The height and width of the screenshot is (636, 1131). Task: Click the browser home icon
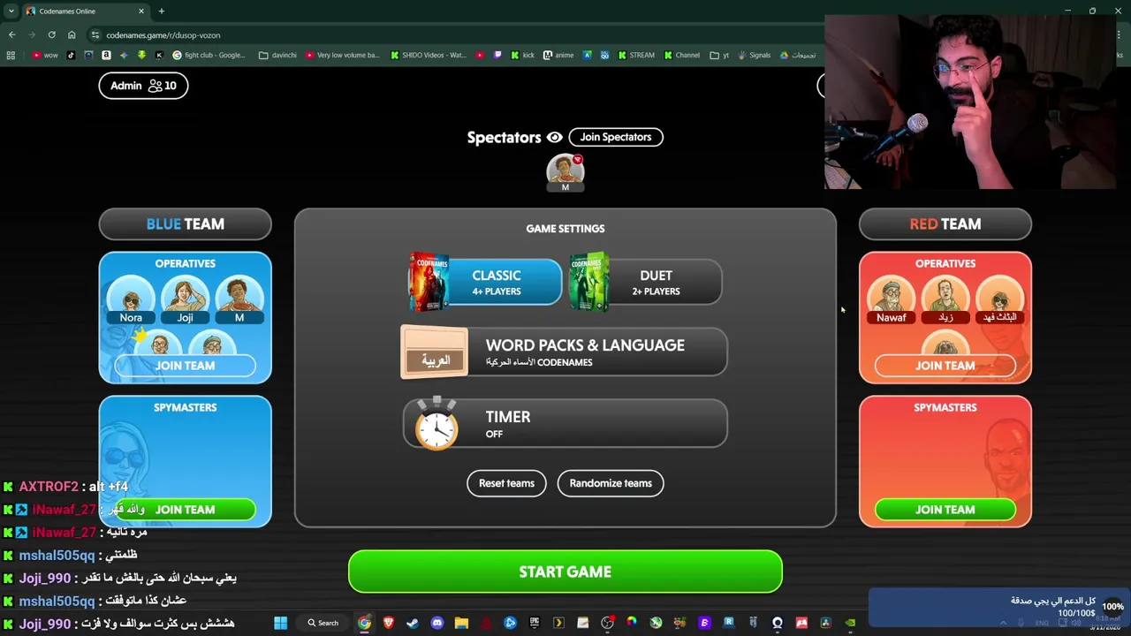coord(72,34)
